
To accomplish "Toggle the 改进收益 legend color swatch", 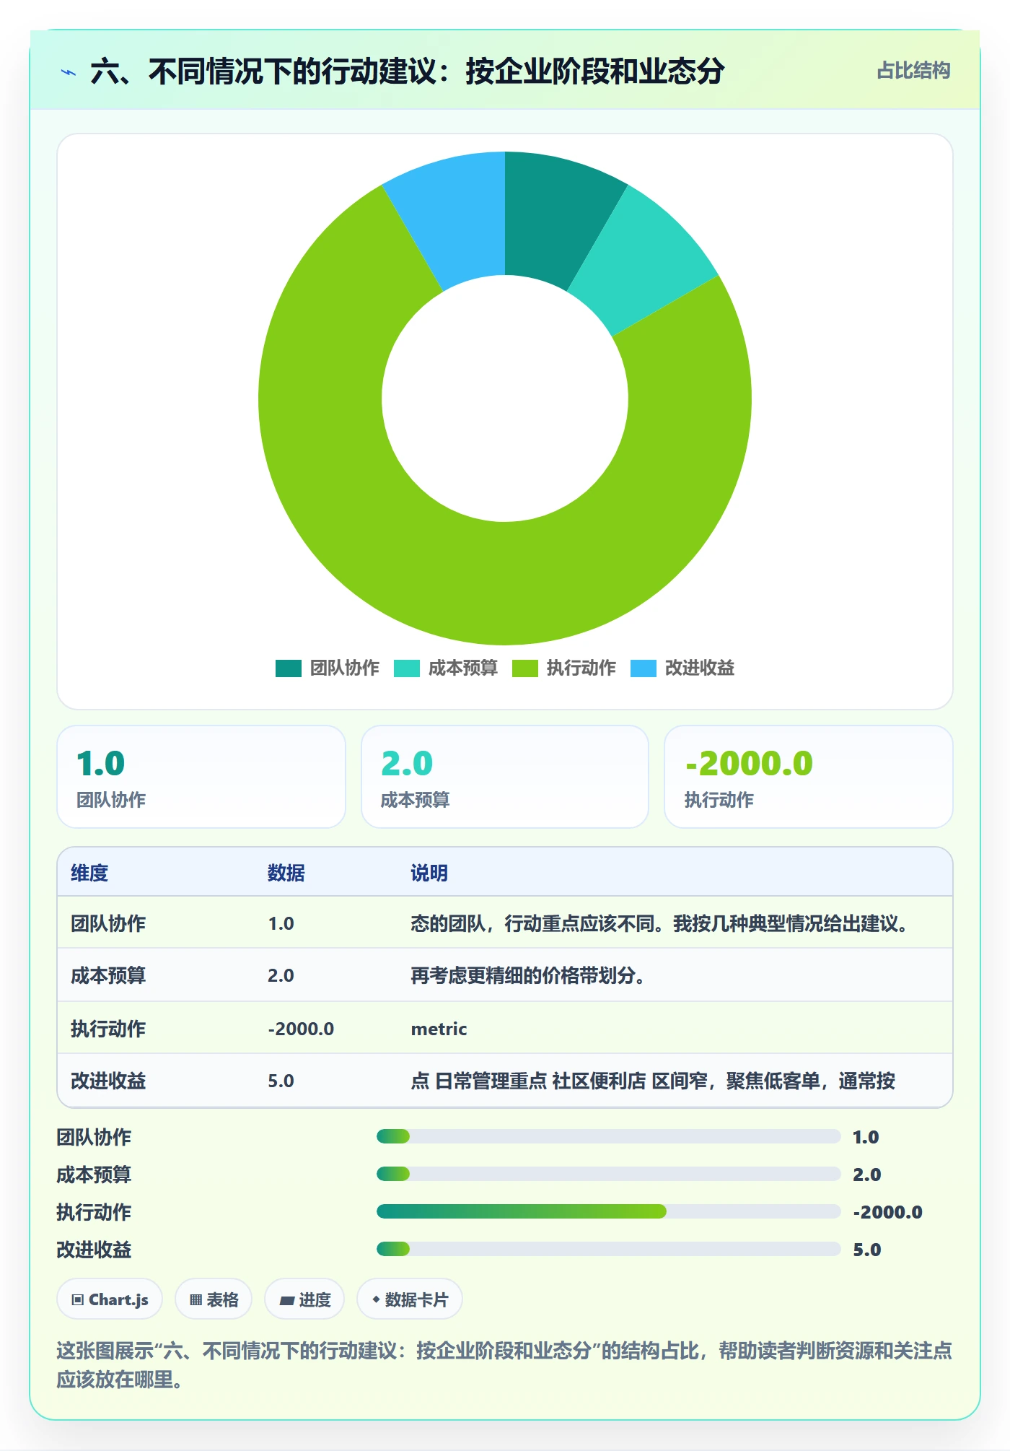I will [643, 668].
